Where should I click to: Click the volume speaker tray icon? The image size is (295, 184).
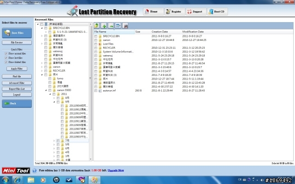(262, 180)
